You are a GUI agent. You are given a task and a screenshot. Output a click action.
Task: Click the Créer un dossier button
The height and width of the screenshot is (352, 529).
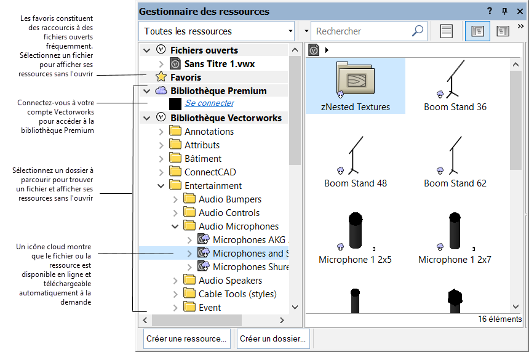(x=273, y=338)
